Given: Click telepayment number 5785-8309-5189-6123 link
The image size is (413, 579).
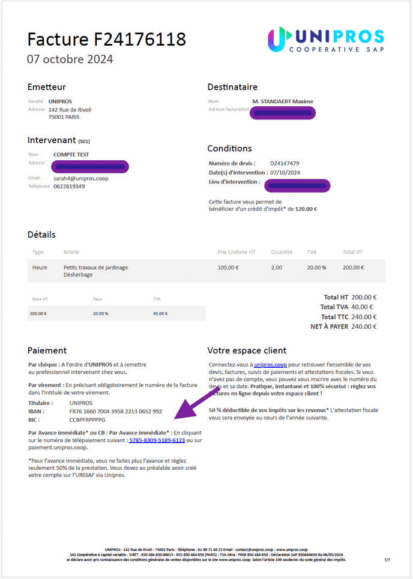Looking at the screenshot, I should pyautogui.click(x=157, y=440).
